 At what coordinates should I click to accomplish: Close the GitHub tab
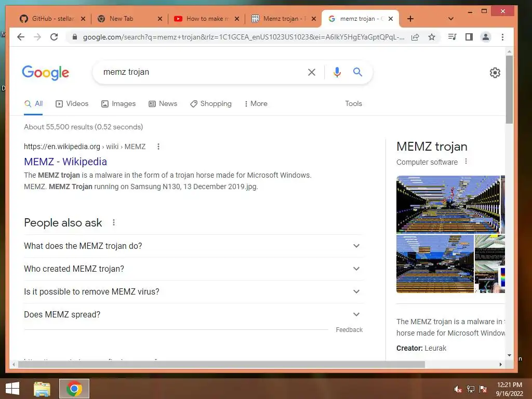(x=83, y=19)
